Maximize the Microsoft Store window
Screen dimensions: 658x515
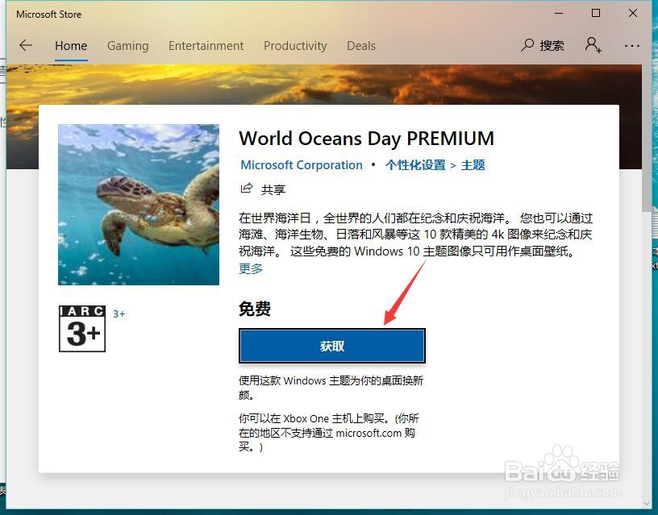tap(595, 14)
